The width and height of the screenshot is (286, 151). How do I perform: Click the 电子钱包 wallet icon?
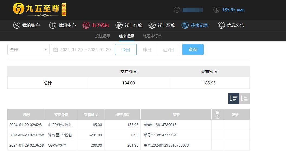pyautogui.click(x=86, y=25)
